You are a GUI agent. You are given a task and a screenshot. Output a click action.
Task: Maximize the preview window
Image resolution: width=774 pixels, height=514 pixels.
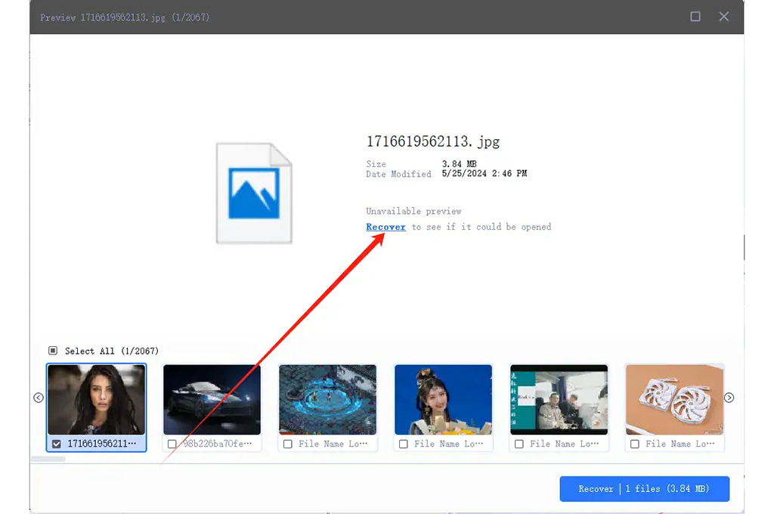(695, 16)
